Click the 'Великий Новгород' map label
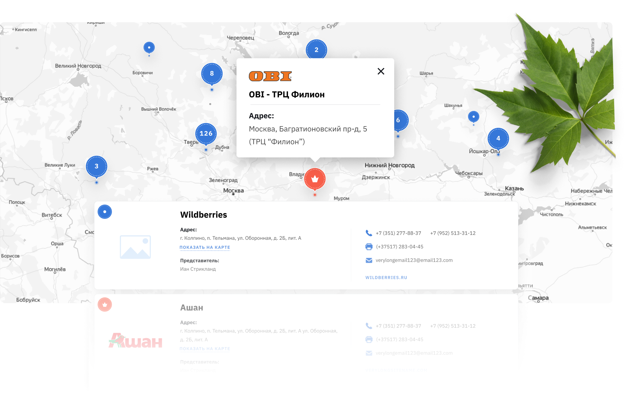The height and width of the screenshot is (407, 630). coord(78,66)
